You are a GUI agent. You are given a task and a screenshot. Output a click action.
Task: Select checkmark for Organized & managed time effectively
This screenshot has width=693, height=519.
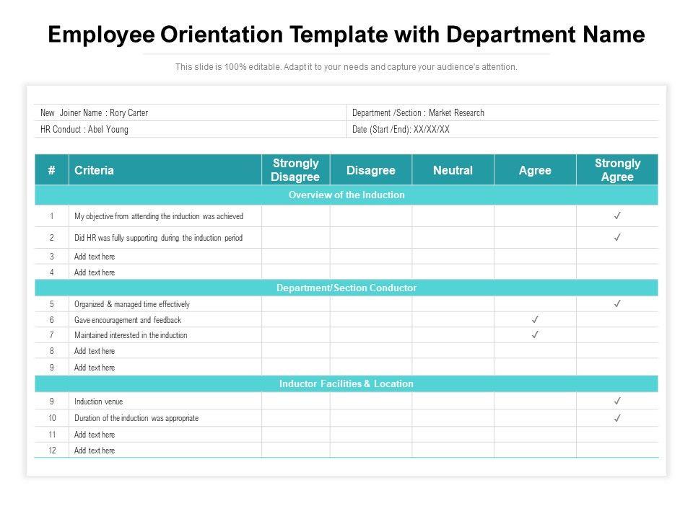point(618,303)
